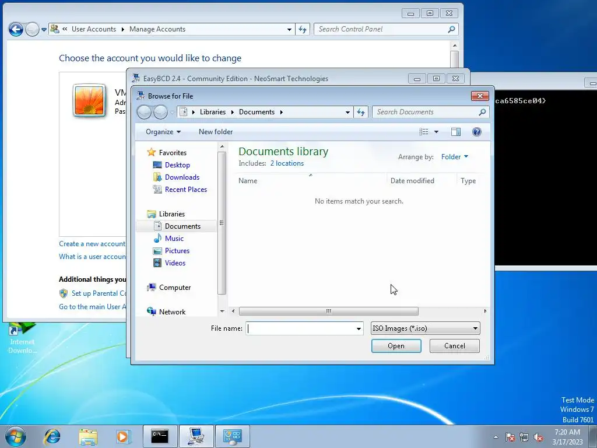
Task: Click the Forward arrow in Browse for File
Action: pos(160,112)
